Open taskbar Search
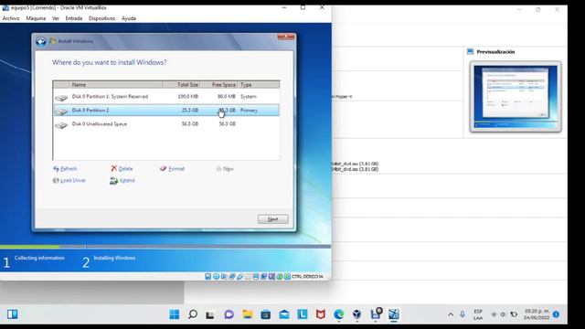585x329 pixels. point(193,314)
